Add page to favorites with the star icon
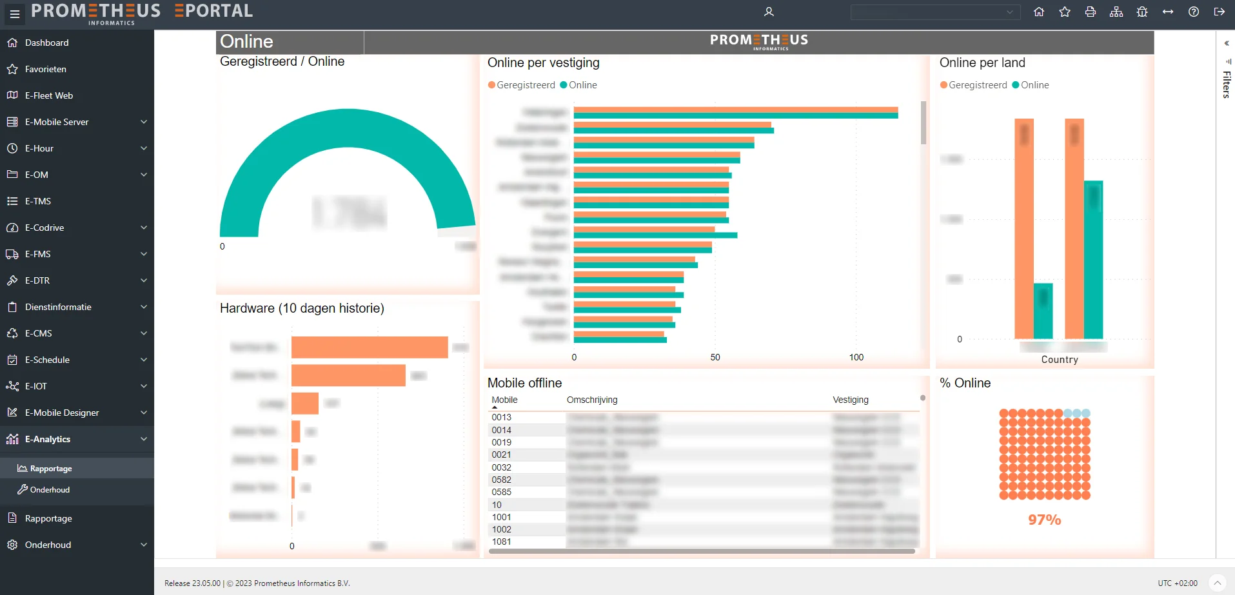The width and height of the screenshot is (1235, 595). coord(1065,12)
